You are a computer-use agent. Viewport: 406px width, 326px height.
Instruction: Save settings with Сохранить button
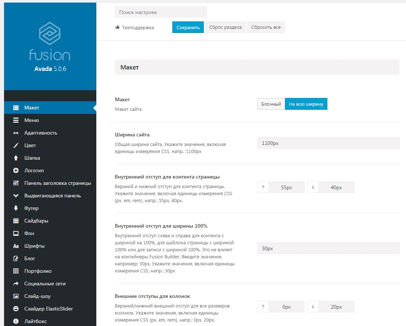pyautogui.click(x=188, y=27)
